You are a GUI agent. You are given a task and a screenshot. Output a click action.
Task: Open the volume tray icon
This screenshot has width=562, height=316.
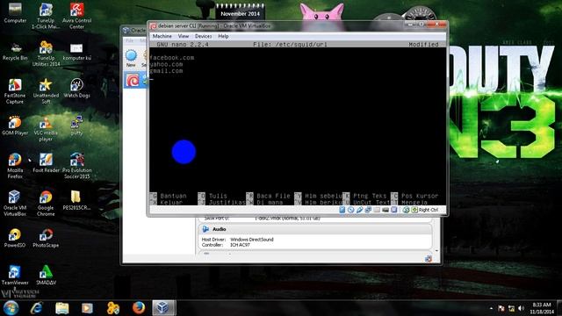point(521,308)
